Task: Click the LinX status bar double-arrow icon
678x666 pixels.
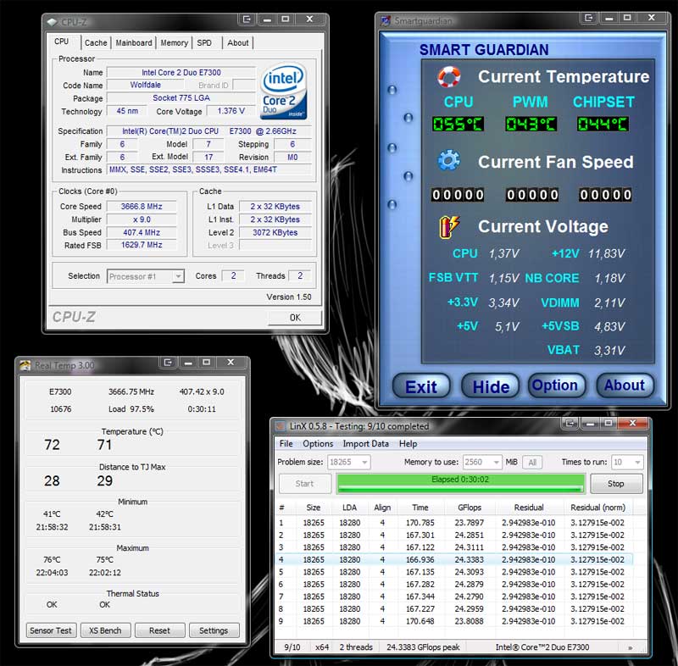Action: click(631, 647)
